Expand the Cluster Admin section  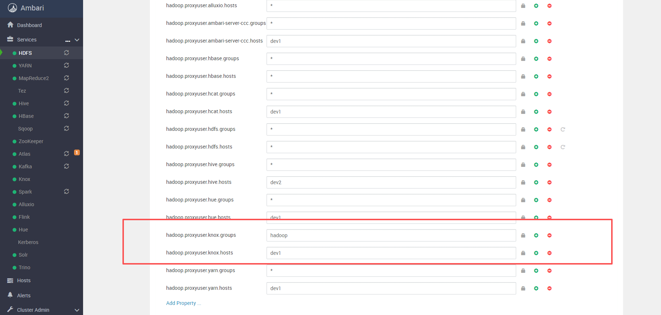(77, 310)
